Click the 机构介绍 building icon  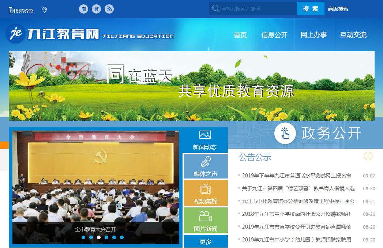pos(11,10)
